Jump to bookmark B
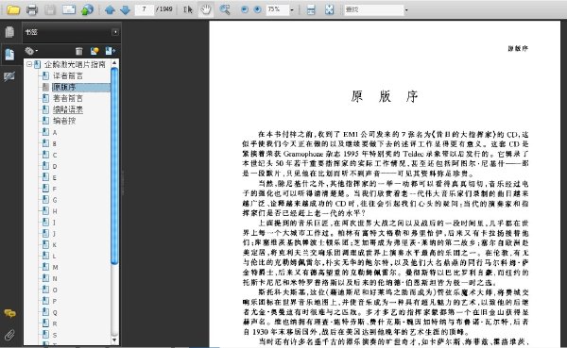This screenshot has width=567, height=348. click(55, 143)
